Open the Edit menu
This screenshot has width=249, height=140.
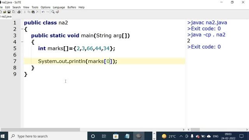click(7, 7)
